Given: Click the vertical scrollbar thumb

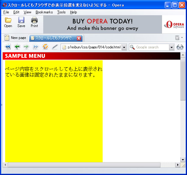Looking at the screenshot, I should pyautogui.click(x=183, y=79).
